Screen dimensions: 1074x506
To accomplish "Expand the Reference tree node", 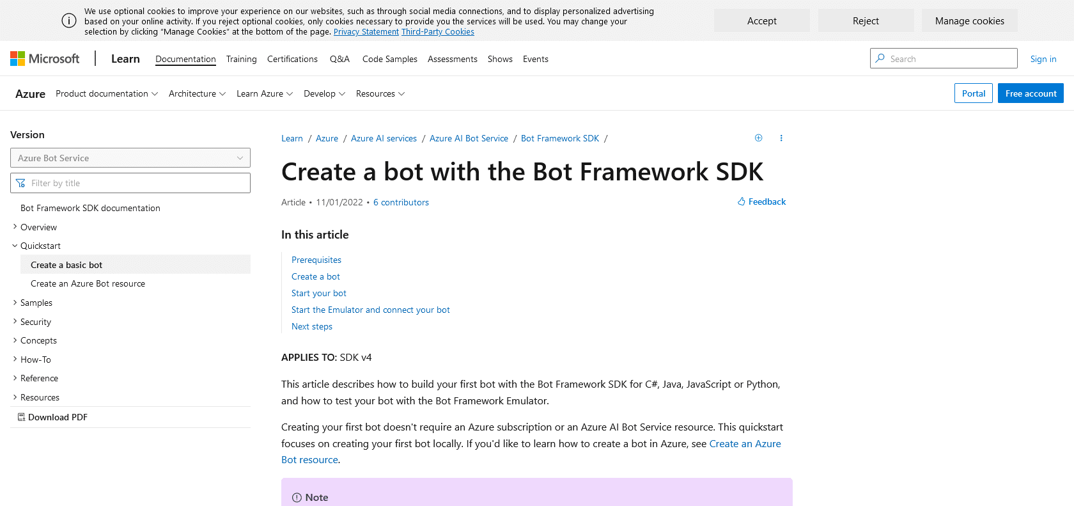I will [x=15, y=378].
